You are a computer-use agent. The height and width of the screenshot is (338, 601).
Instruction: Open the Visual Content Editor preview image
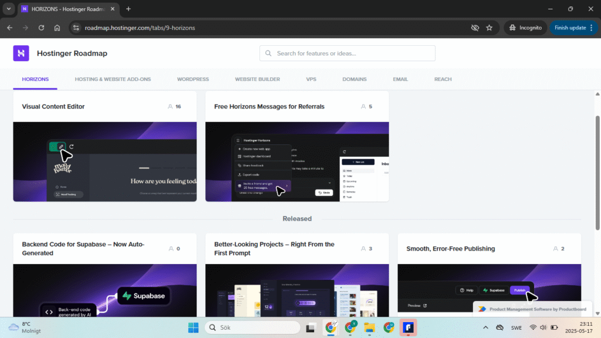(105, 162)
